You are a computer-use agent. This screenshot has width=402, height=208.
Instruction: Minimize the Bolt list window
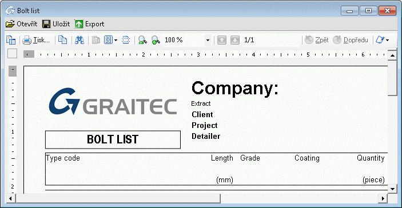(x=349, y=11)
